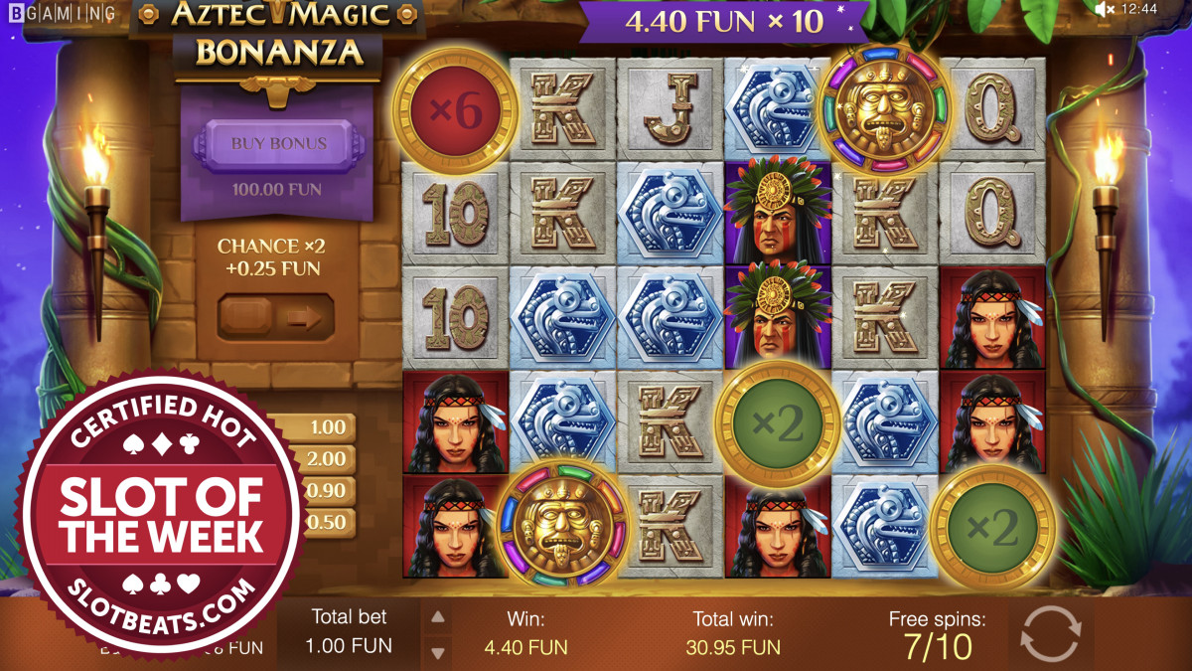Unmute sound with the speaker icon
1192x671 pixels.
click(1104, 9)
